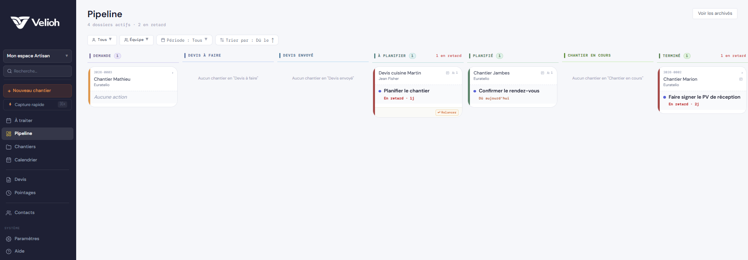Image resolution: width=748 pixels, height=260 pixels.
Task: Click reference number 2026-0002
Action: point(672,72)
